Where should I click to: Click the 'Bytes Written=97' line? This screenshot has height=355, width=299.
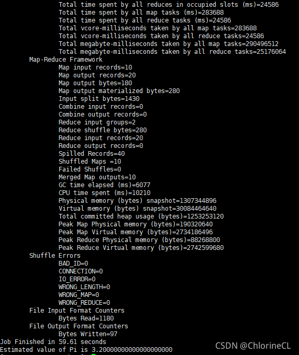point(88,334)
